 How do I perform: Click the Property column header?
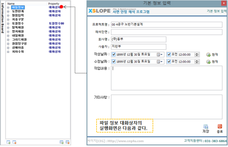(x=54, y=4)
